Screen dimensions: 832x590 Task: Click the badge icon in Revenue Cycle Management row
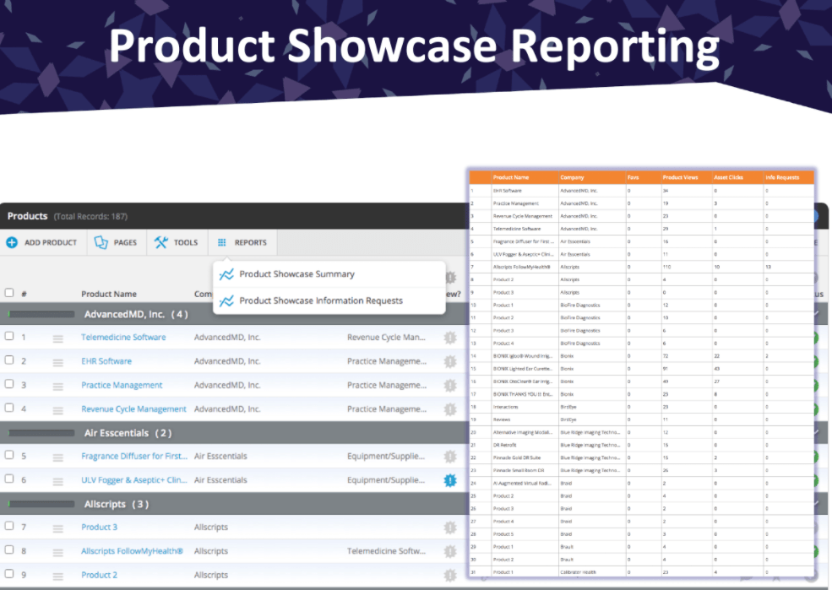pos(450,409)
